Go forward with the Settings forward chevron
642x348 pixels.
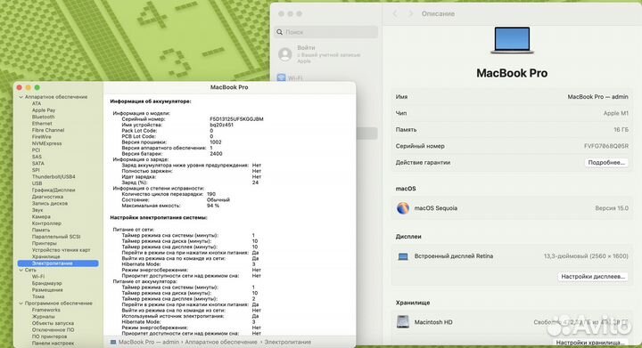click(x=411, y=13)
